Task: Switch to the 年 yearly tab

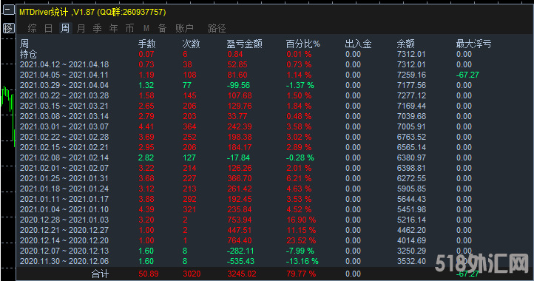Action: (114, 28)
